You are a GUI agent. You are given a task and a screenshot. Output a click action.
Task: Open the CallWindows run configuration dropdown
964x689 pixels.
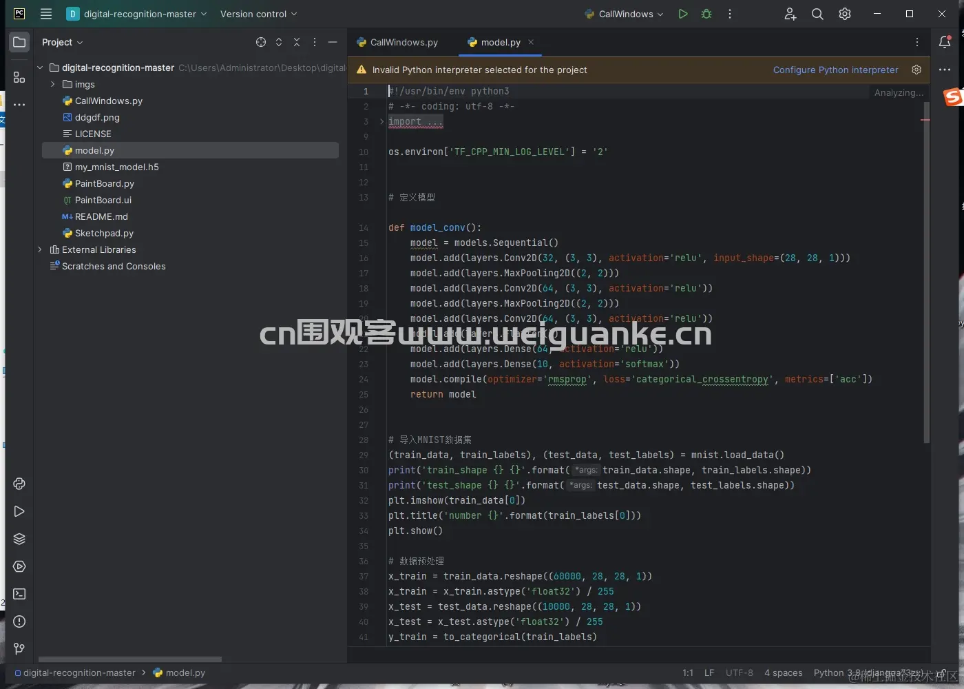click(624, 14)
